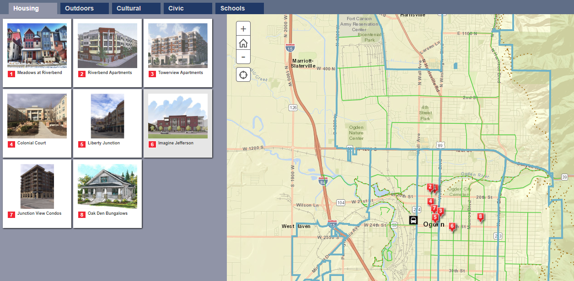
Task: Click red map pin number 3
Action: [440, 211]
